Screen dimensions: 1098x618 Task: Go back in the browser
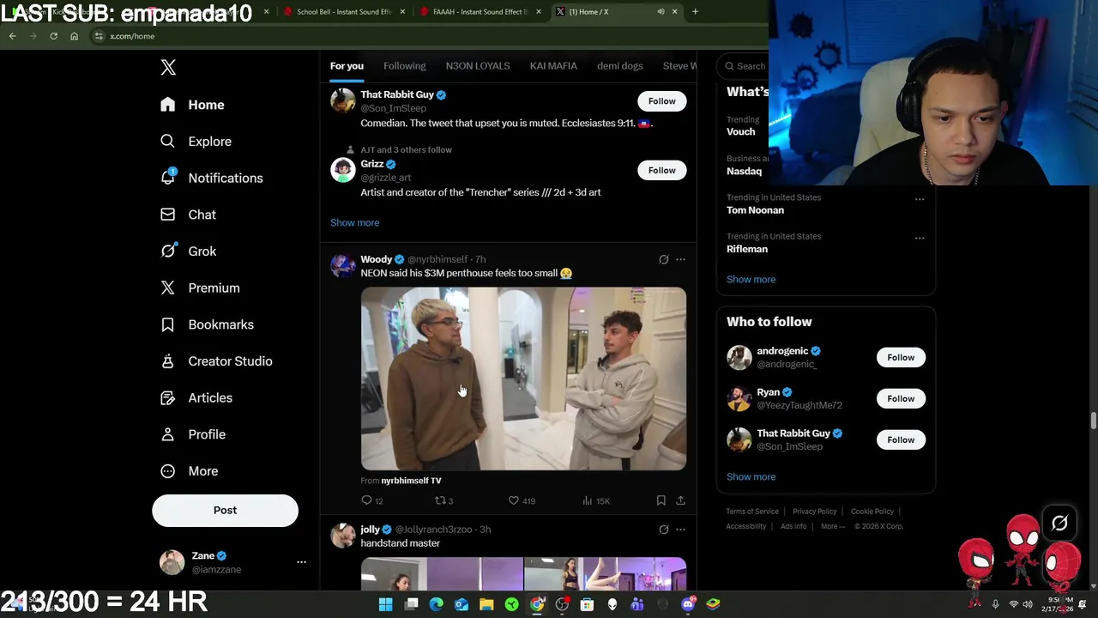[x=12, y=36]
